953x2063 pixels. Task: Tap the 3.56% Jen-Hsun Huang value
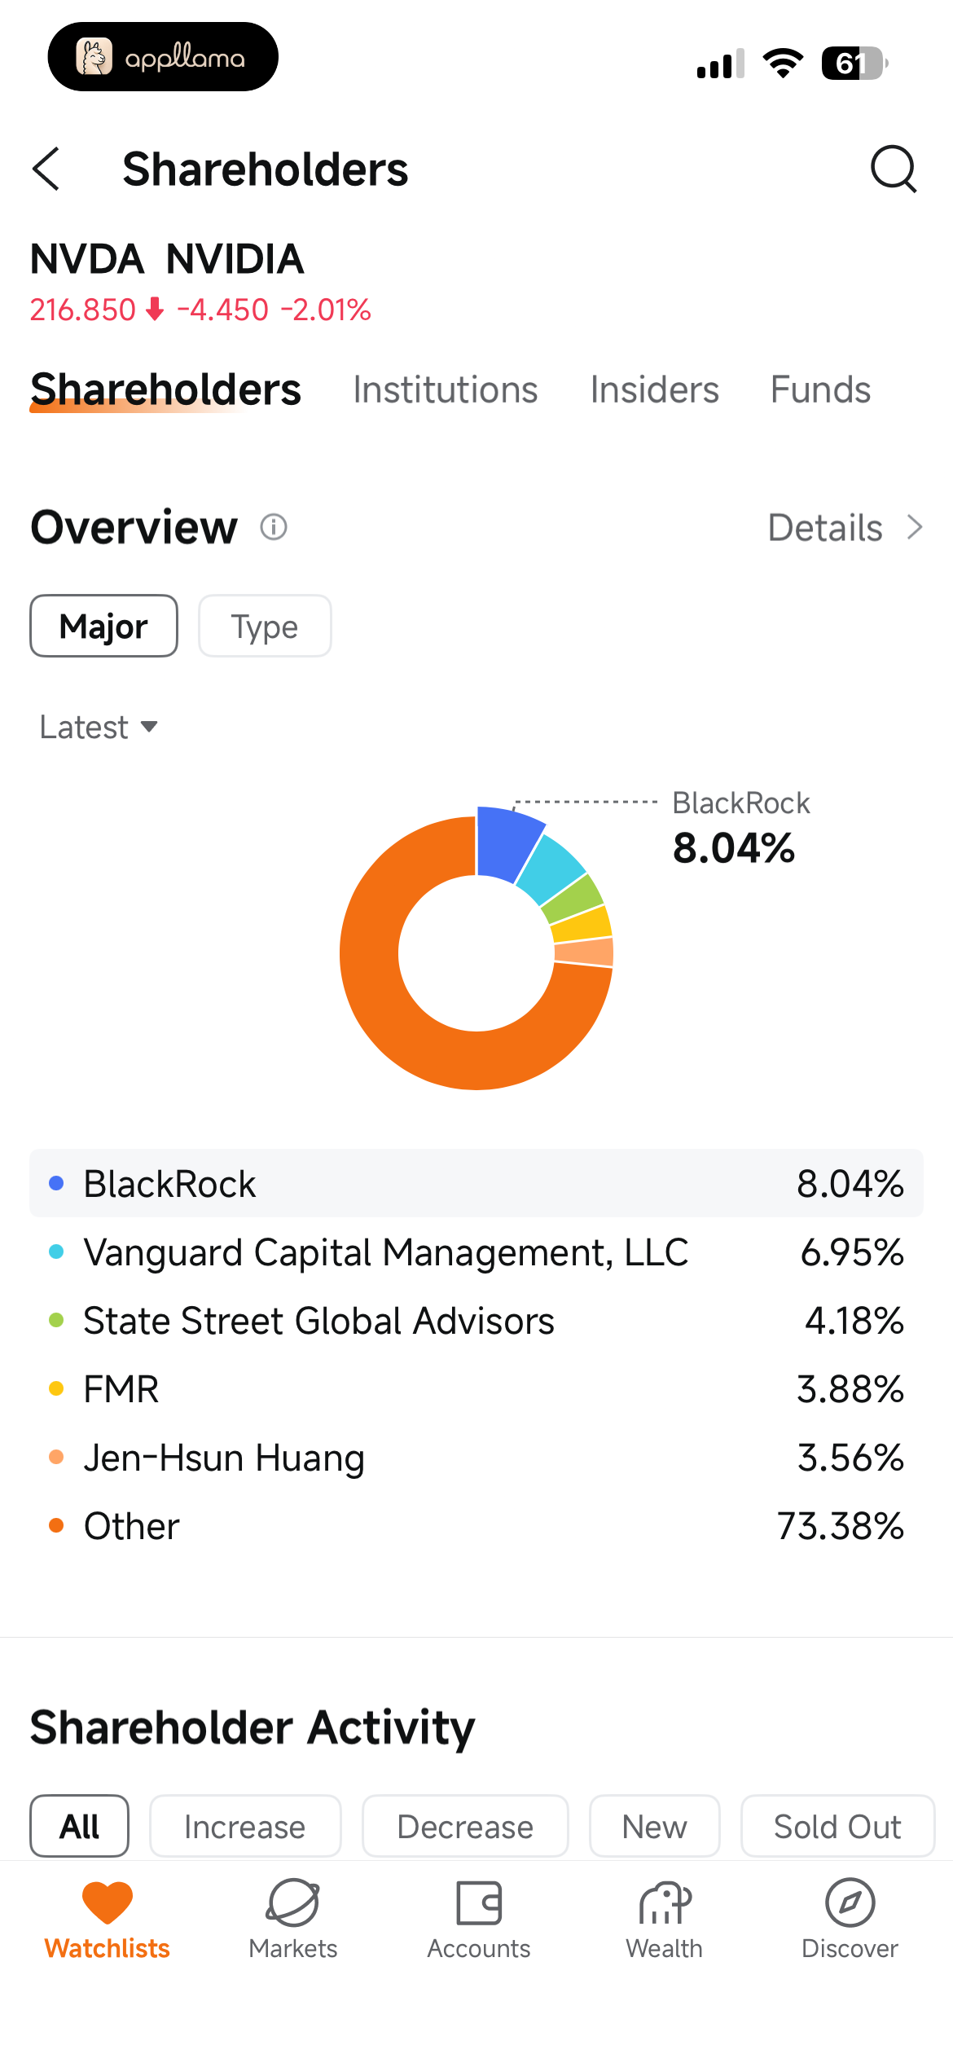850,1457
